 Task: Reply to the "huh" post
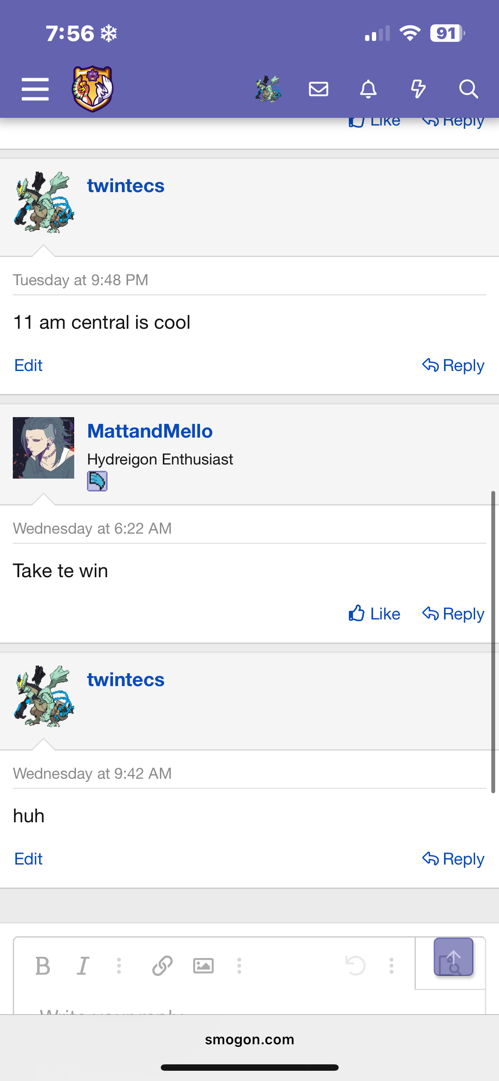453,859
